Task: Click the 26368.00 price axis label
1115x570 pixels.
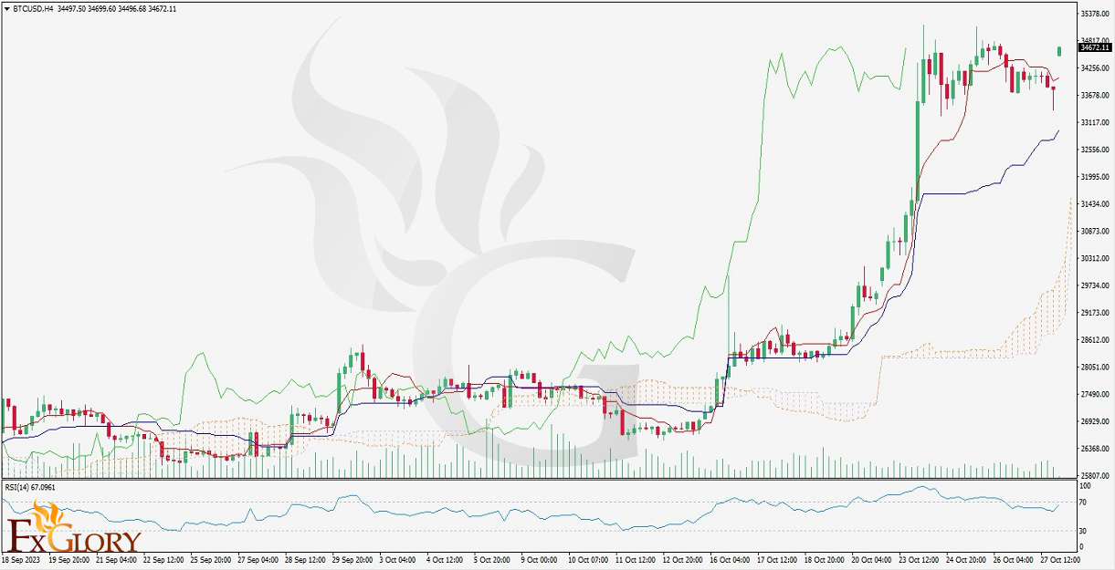Action: (x=1094, y=449)
